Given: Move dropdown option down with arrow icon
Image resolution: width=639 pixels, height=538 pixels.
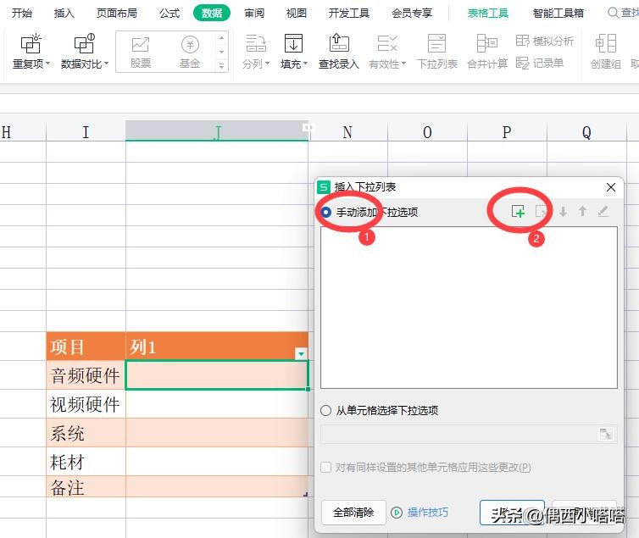Looking at the screenshot, I should 564,211.
